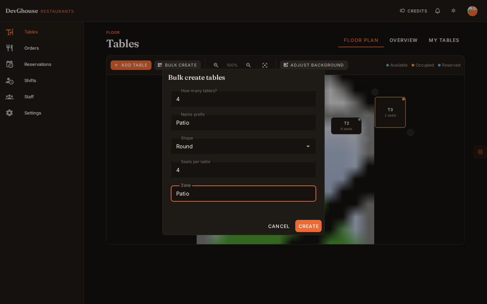The width and height of the screenshot is (487, 304).
Task: Click the Available legend label
Action: [399, 65]
